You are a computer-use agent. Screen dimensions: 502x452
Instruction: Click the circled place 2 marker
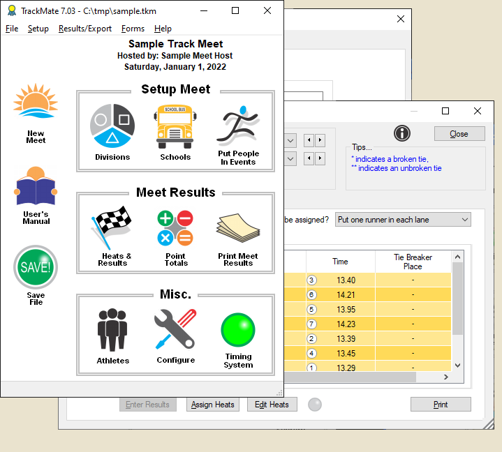click(x=311, y=339)
